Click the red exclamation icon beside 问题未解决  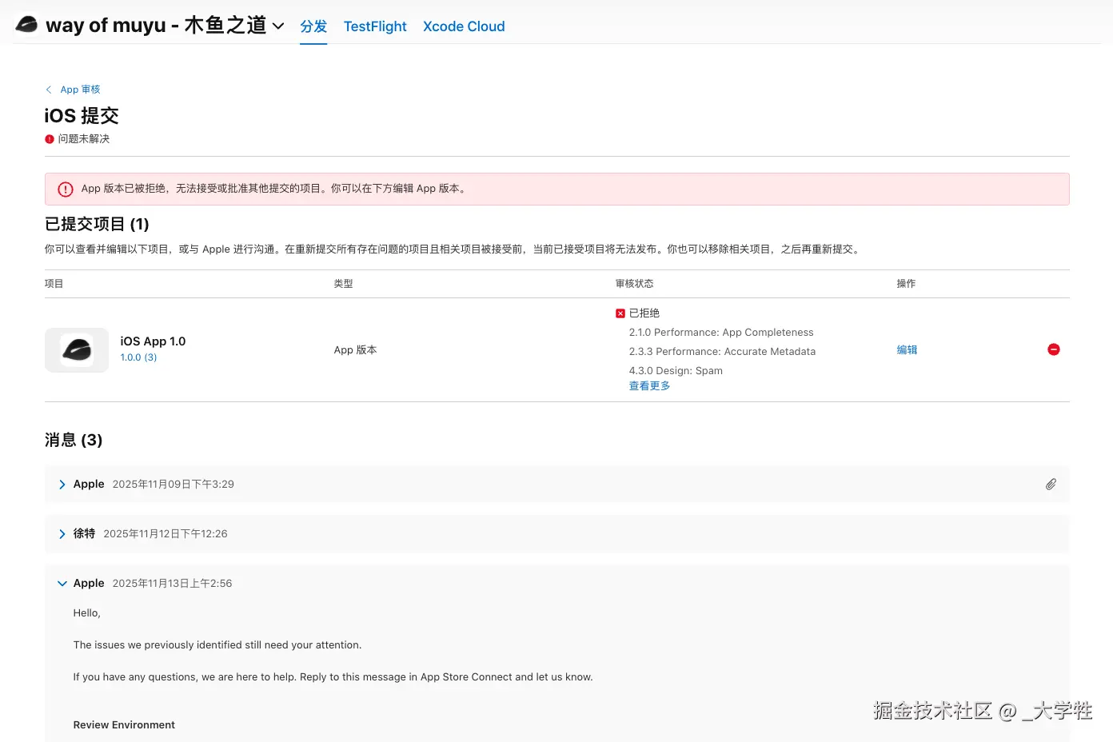click(49, 138)
